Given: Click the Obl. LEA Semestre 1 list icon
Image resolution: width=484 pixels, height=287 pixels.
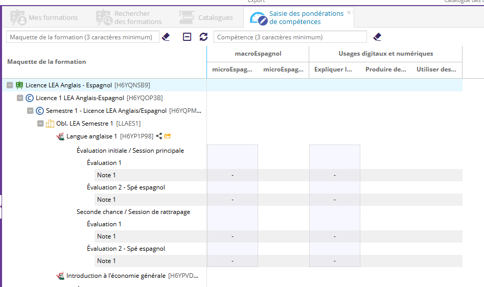Looking at the screenshot, I should pos(50,124).
